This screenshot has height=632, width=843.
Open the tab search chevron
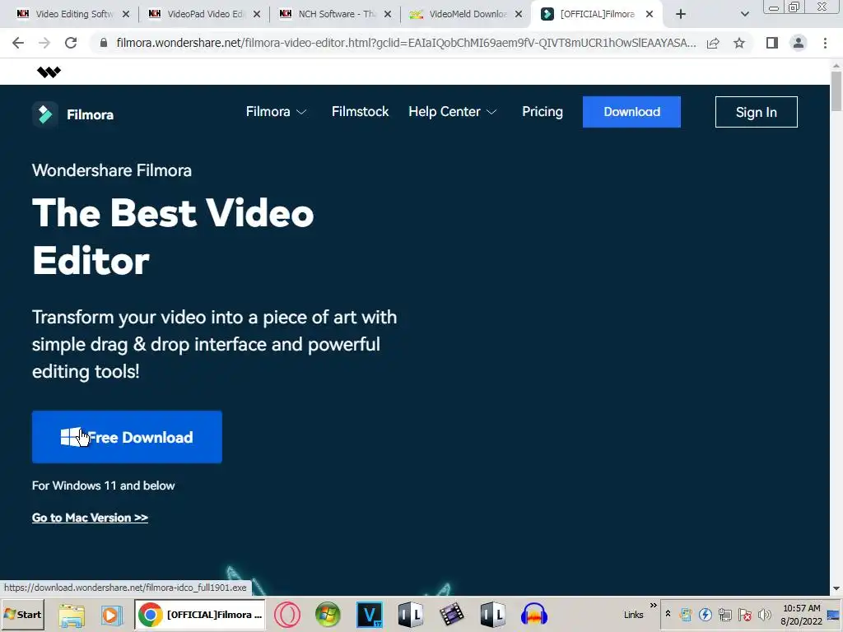pos(744,15)
